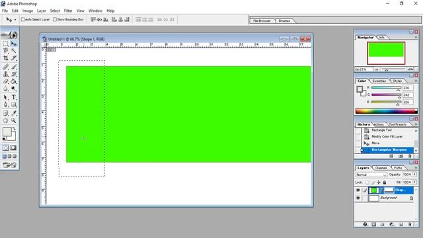This screenshot has height=238, width=423.
Task: Select the Move tool in toolbox
Action: tap(14, 44)
